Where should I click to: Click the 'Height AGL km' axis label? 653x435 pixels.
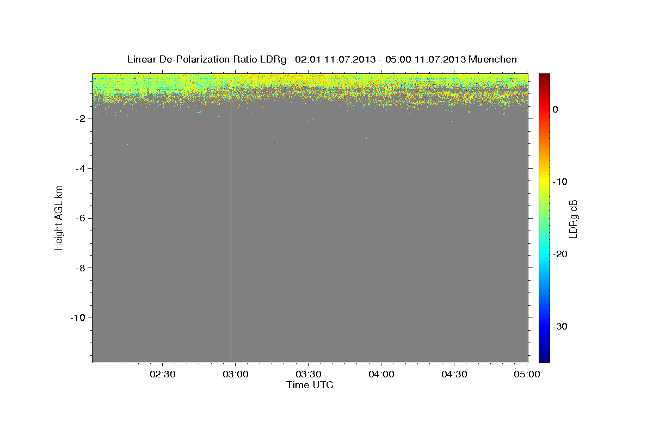(x=59, y=217)
